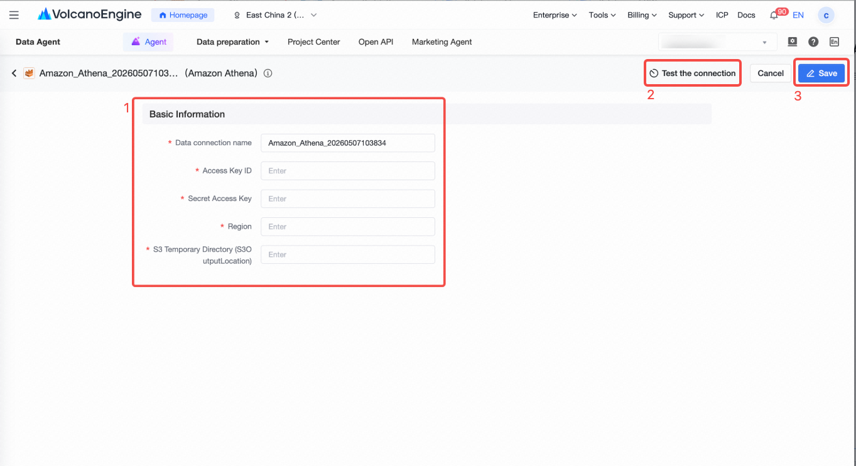Click the user avatar icon c
Screen dimensions: 856x466
pos(826,15)
